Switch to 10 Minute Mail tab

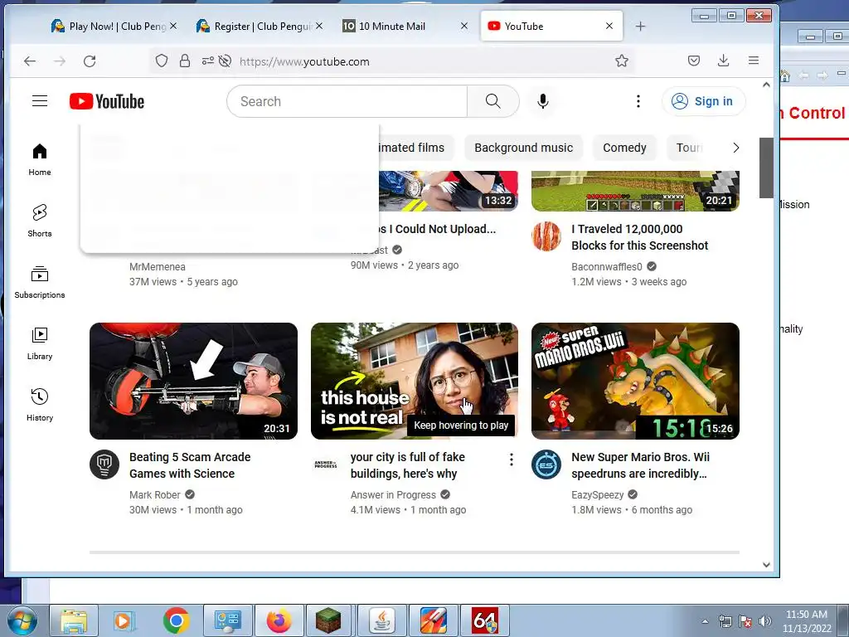[405, 26]
